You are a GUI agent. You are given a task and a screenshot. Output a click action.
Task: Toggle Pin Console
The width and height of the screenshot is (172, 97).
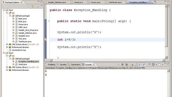coord(149,64)
